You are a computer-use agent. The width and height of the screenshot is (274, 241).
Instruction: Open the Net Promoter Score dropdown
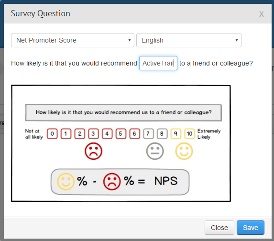click(73, 40)
